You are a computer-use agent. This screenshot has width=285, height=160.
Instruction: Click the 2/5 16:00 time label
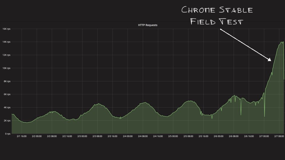203,136
